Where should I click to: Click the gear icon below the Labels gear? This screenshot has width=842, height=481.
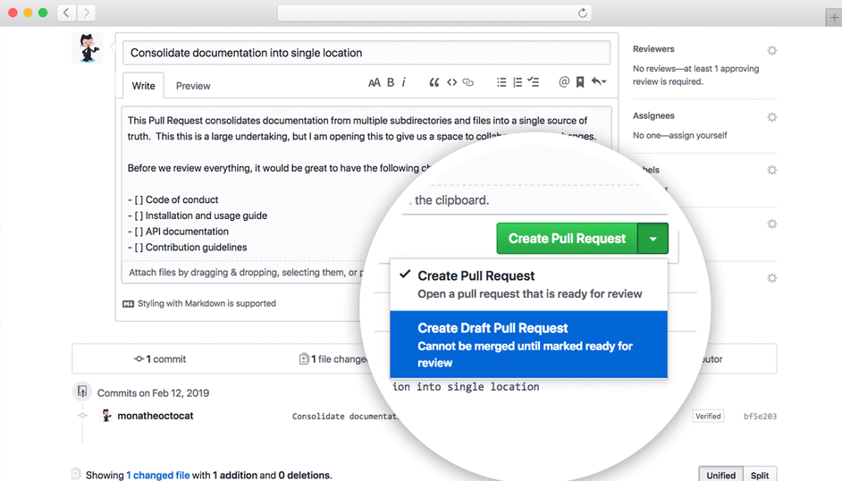771,224
